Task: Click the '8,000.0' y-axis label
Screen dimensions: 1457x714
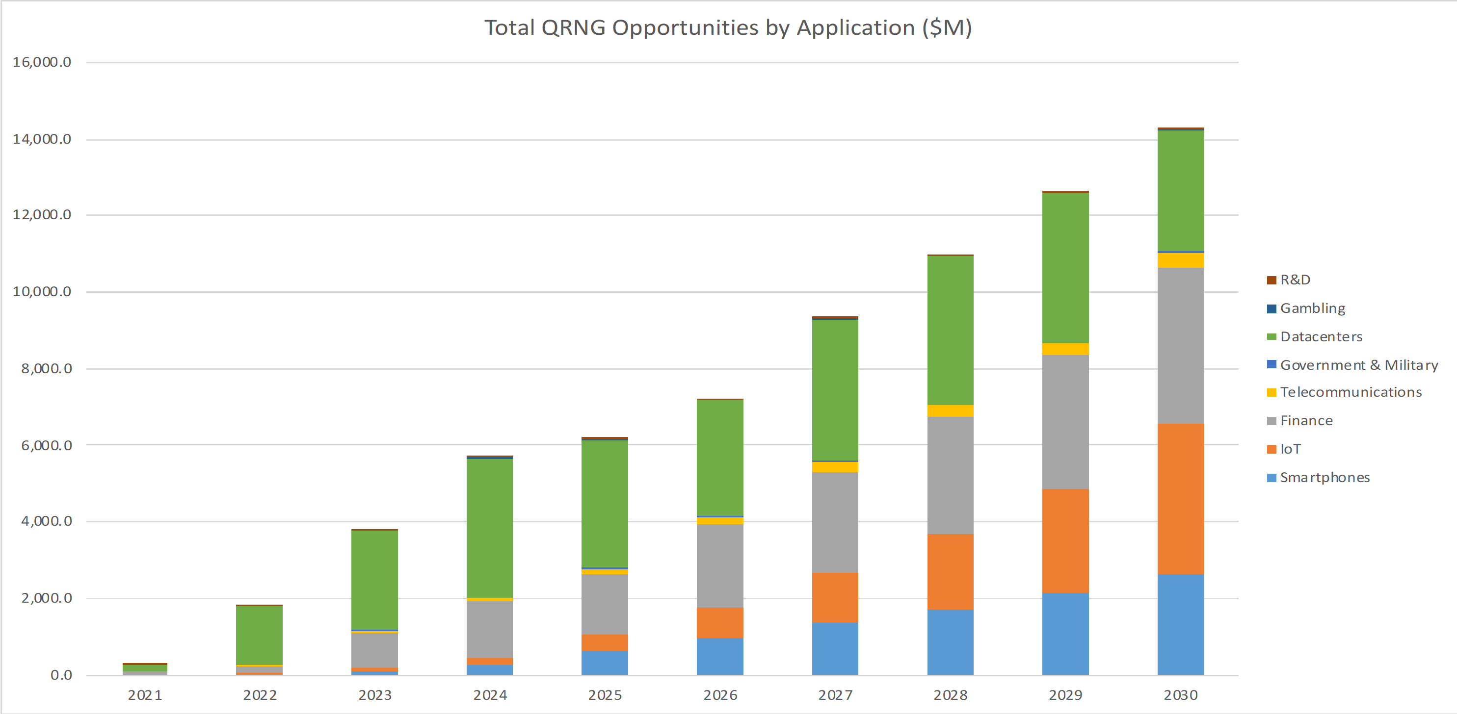Action: click(47, 369)
